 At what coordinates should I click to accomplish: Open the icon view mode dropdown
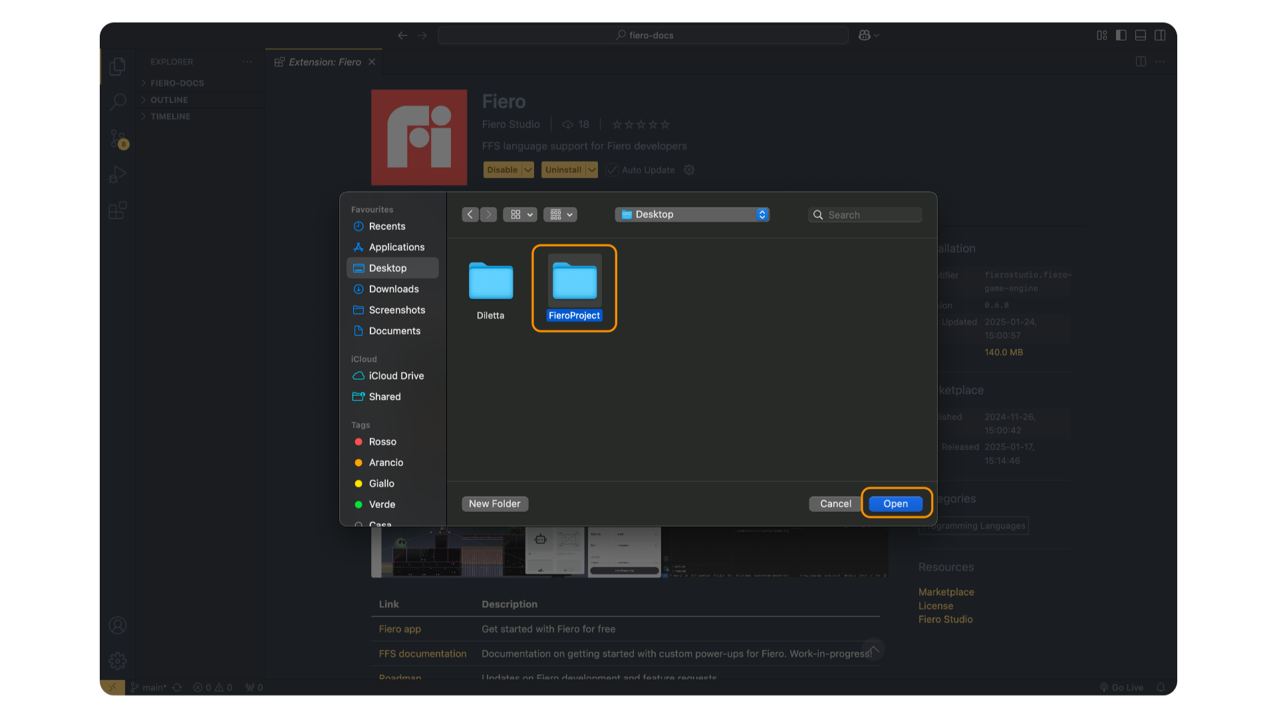tap(520, 215)
